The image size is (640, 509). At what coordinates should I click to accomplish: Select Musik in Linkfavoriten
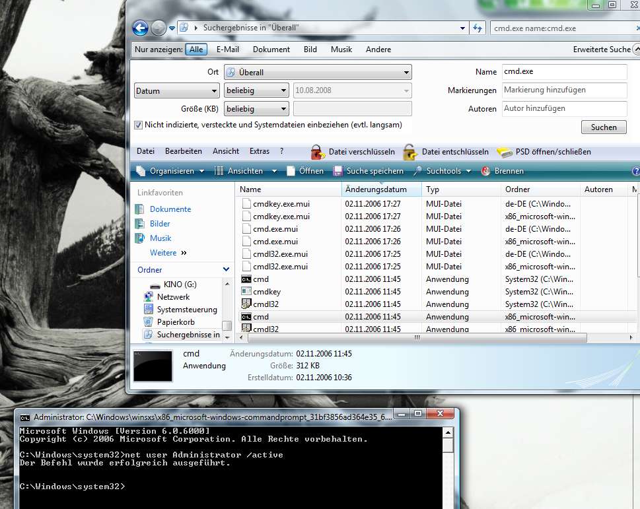(160, 238)
